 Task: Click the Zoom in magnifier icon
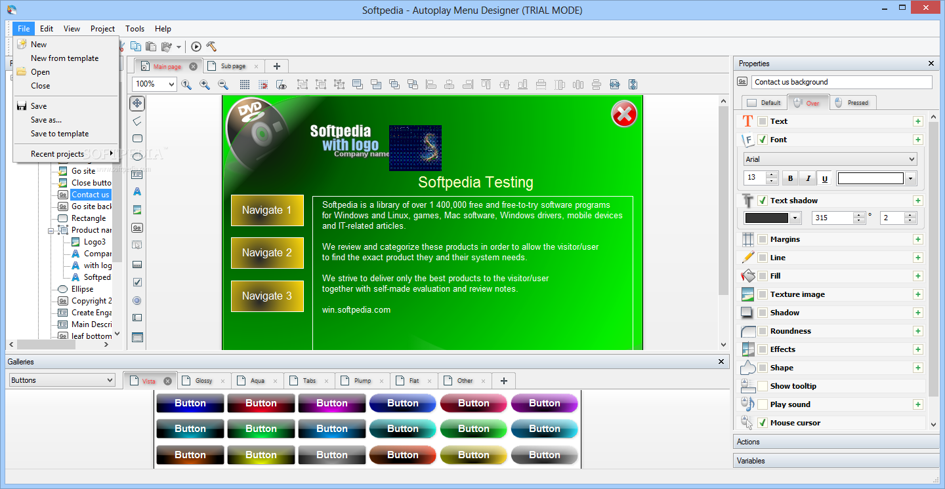tap(205, 85)
